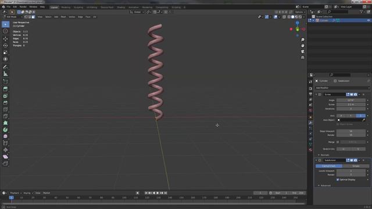This screenshot has width=372, height=209.
Task: Select Simple subdivision type
Action: 356,166
